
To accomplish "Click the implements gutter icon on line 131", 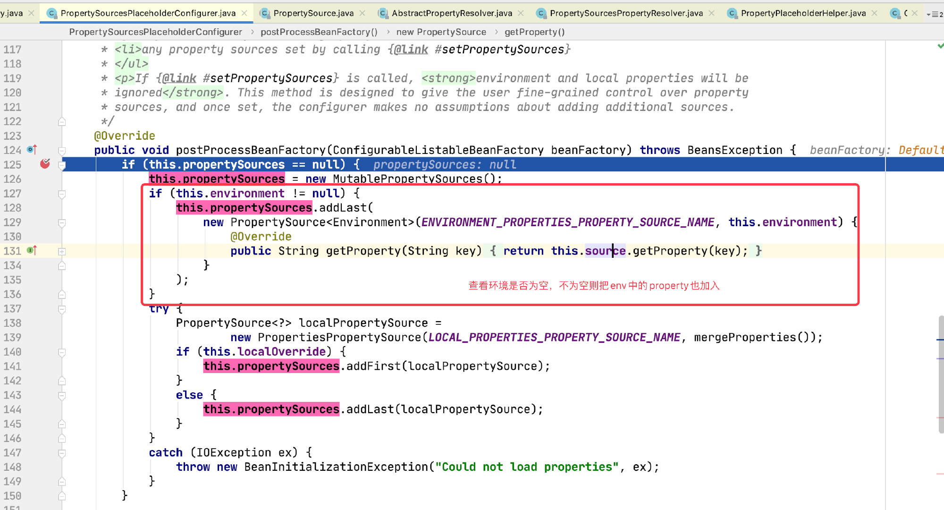I will (32, 250).
